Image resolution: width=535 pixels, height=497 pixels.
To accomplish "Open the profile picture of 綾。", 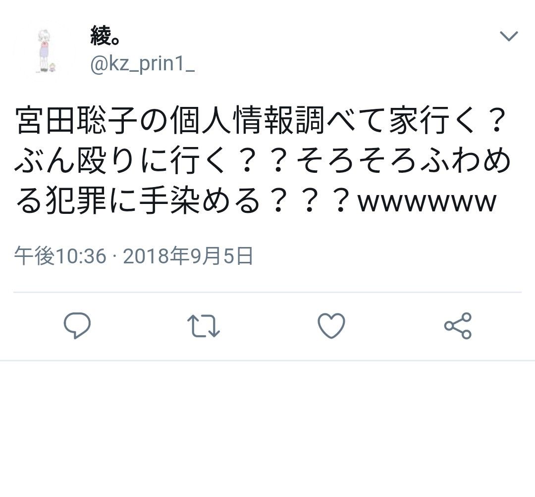I will (46, 50).
